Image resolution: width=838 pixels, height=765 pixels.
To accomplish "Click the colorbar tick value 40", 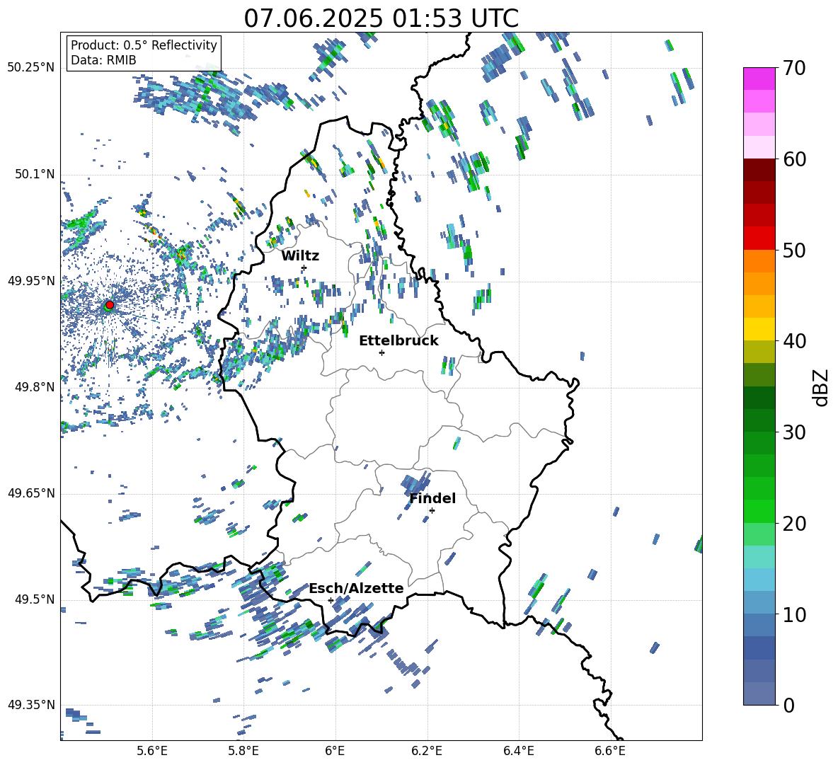I will pyautogui.click(x=793, y=341).
